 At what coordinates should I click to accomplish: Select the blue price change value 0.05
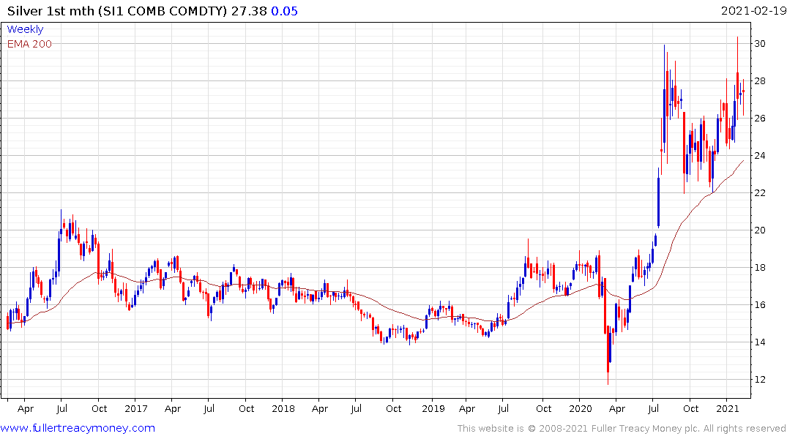[x=285, y=11]
